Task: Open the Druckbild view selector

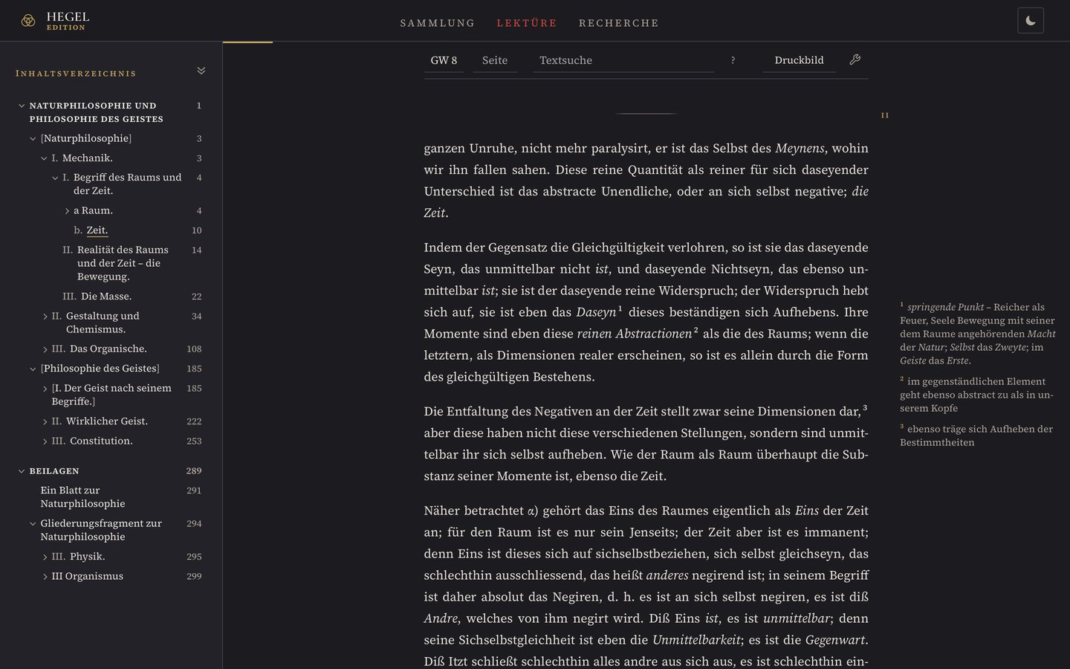Action: (x=799, y=60)
